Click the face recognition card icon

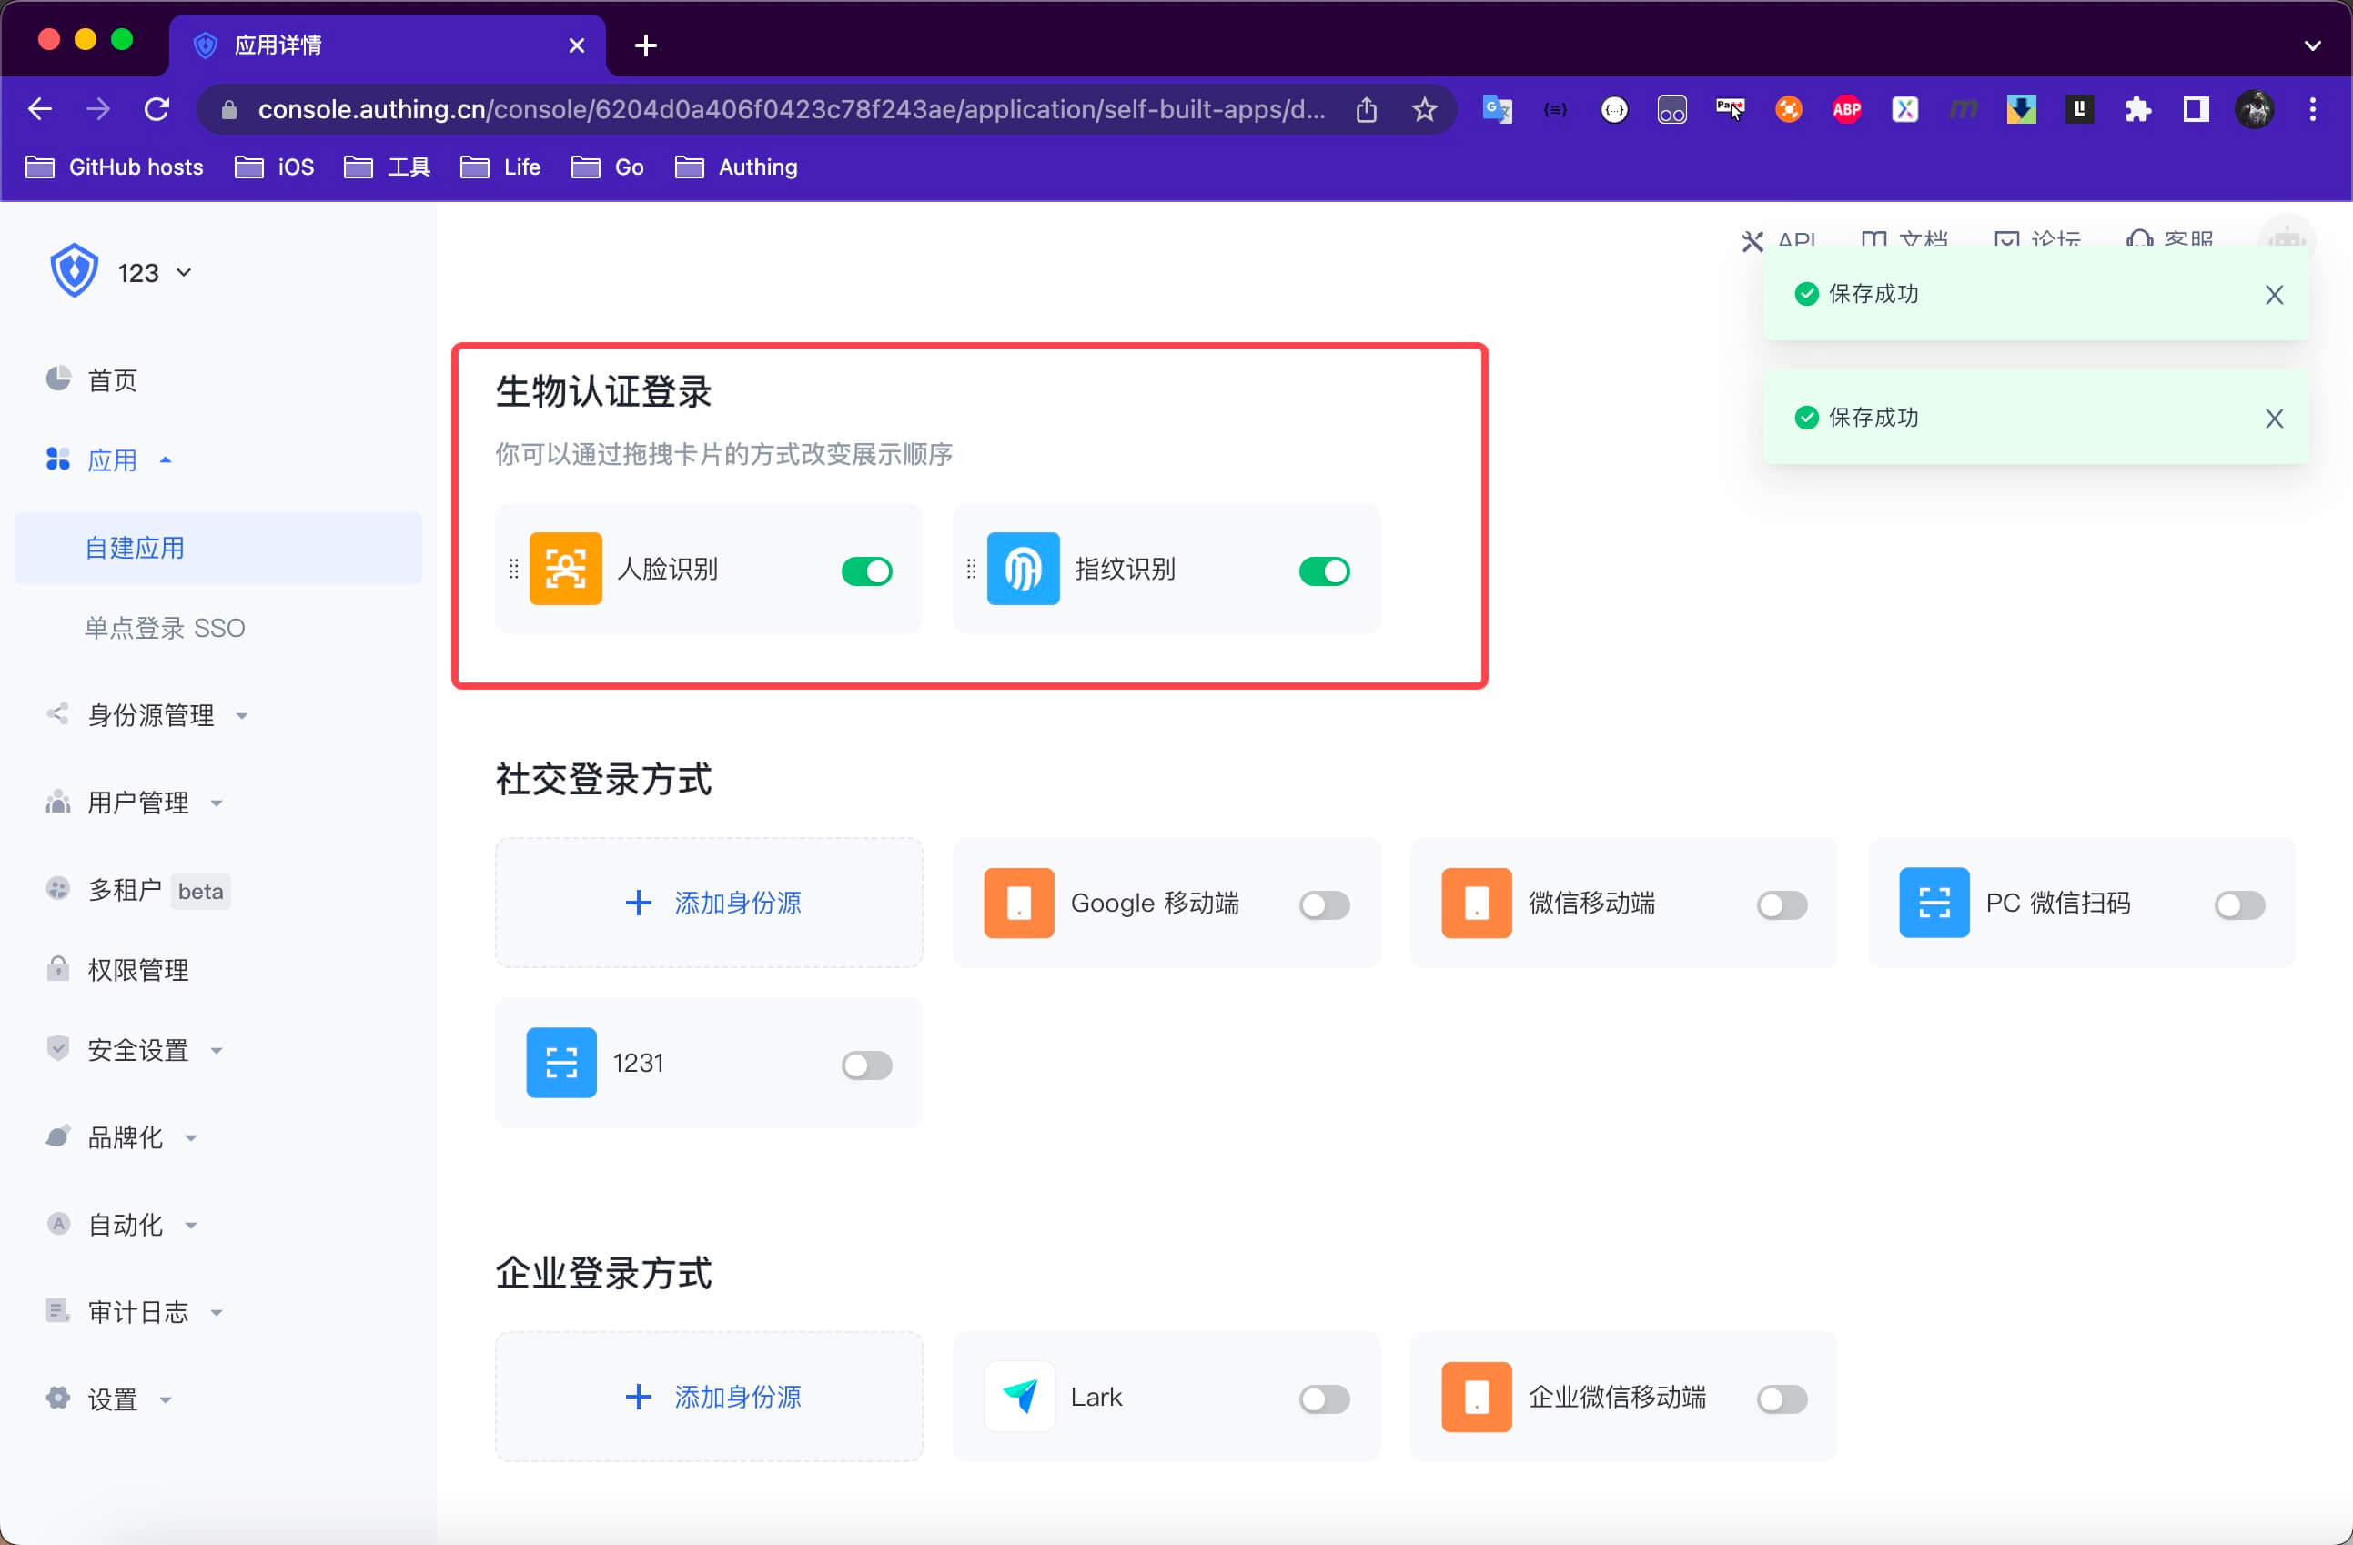(x=566, y=569)
